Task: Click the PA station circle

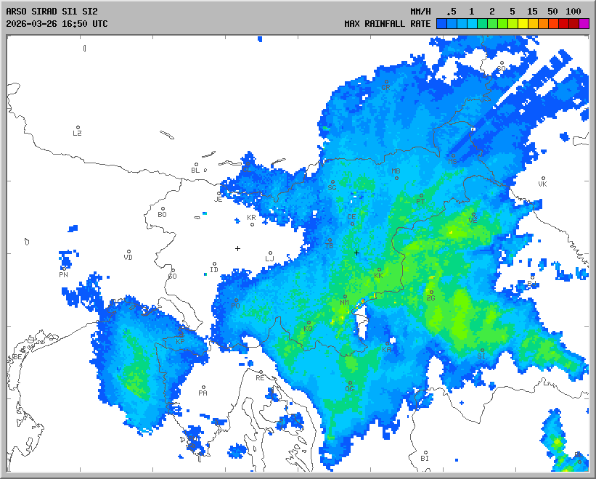Action: [204, 388]
